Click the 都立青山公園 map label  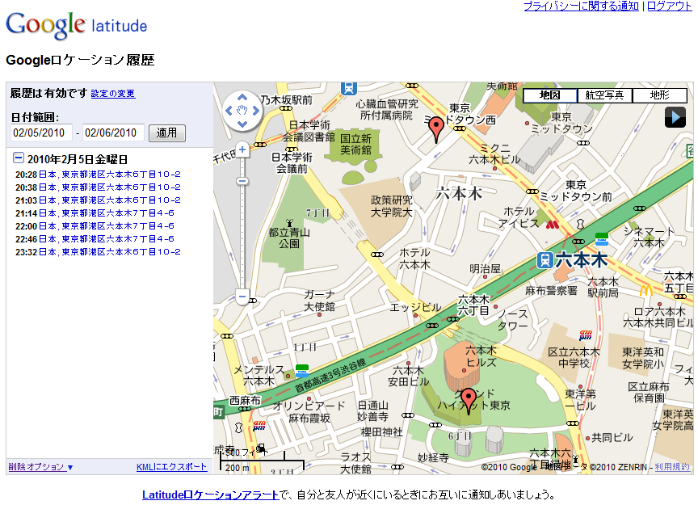[289, 238]
